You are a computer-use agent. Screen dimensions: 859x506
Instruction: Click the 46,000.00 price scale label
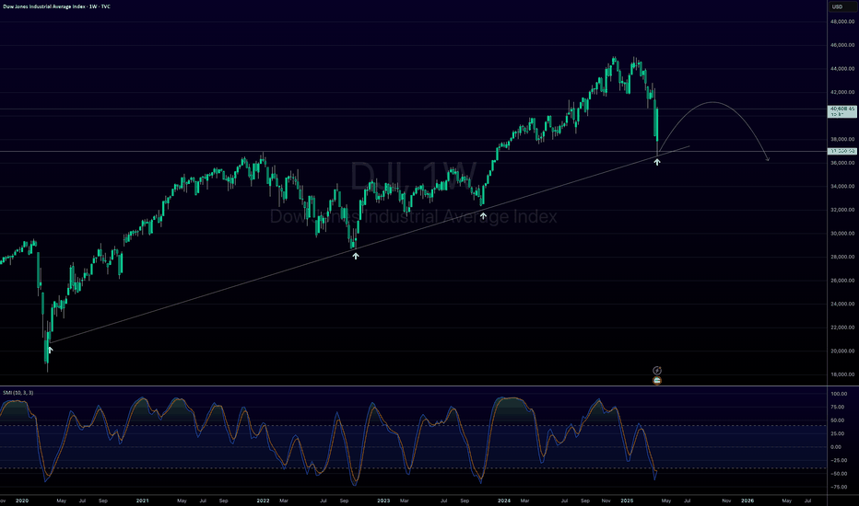pyautogui.click(x=842, y=45)
